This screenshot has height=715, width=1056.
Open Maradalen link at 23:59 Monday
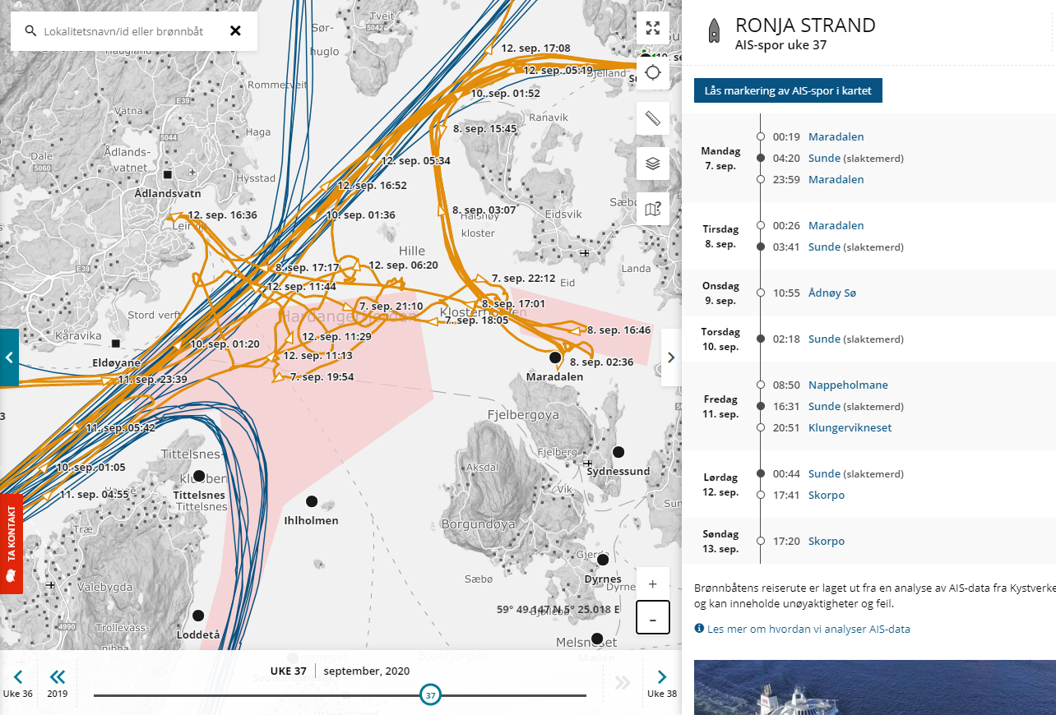point(836,179)
